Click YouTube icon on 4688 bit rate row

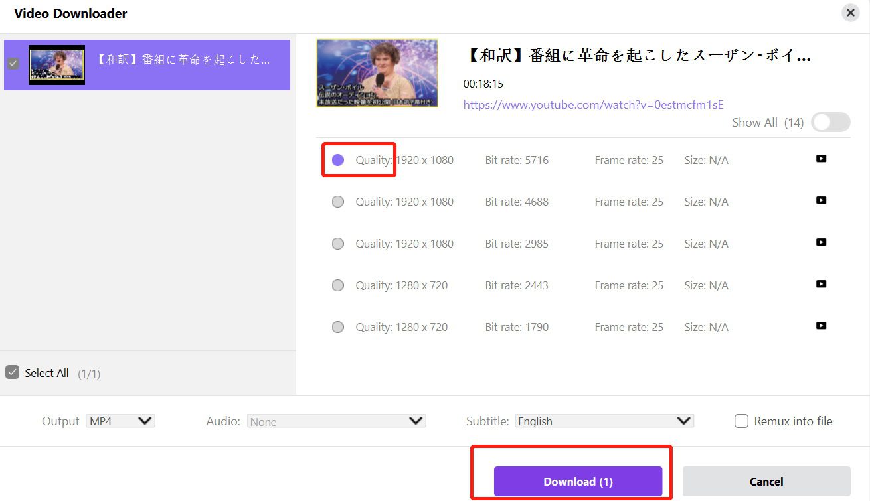click(821, 200)
